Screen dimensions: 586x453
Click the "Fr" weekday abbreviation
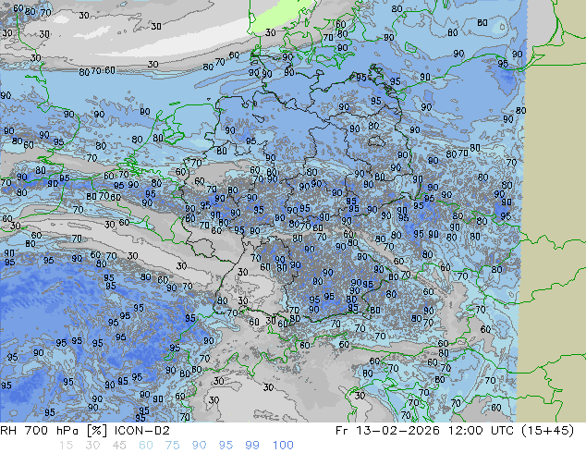(342, 431)
